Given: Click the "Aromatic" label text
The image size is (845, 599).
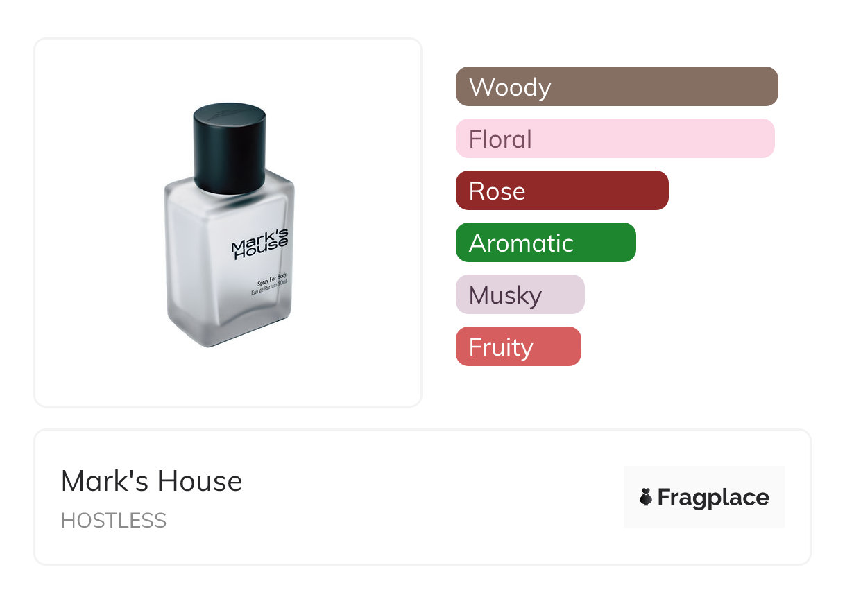Looking at the screenshot, I should pyautogui.click(x=521, y=243).
